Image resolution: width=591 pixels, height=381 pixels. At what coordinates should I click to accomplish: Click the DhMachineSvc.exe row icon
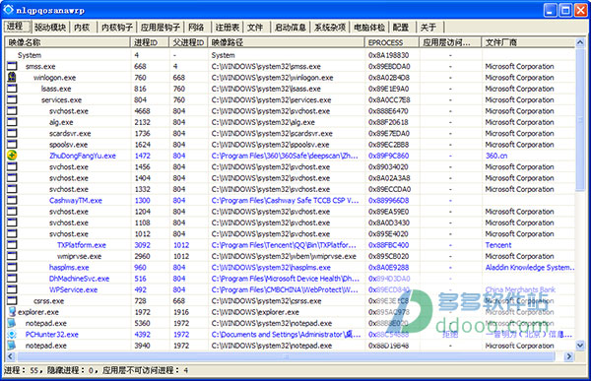click(x=12, y=278)
